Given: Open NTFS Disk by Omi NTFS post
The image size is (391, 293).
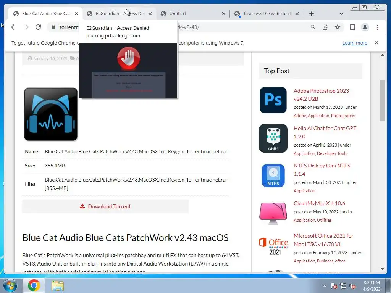Looking at the screenshot, I should (x=322, y=170).
